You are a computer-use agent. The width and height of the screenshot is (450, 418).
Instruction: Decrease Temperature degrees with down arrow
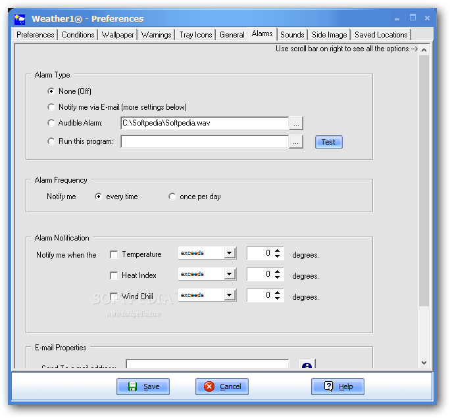tap(277, 256)
